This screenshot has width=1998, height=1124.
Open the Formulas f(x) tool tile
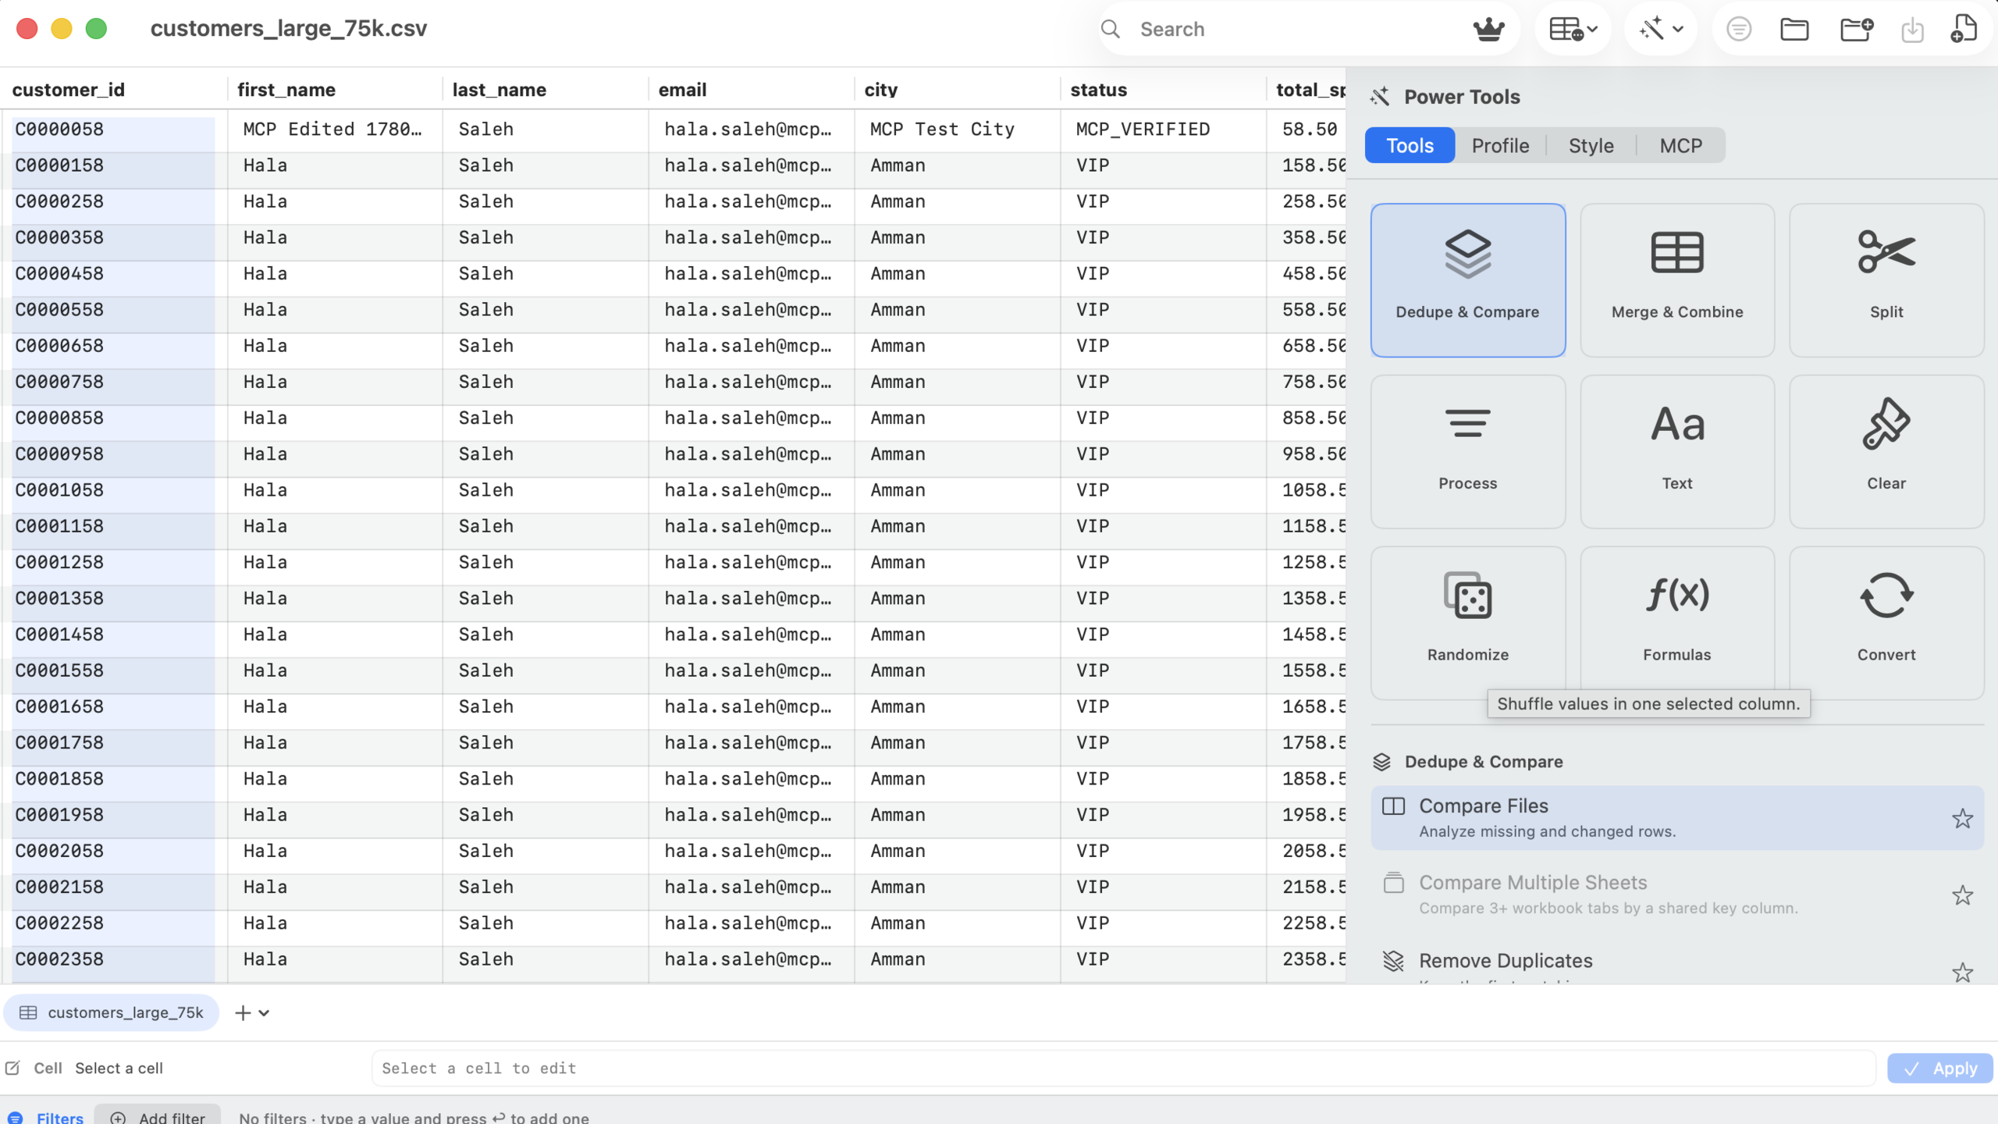(x=1676, y=622)
